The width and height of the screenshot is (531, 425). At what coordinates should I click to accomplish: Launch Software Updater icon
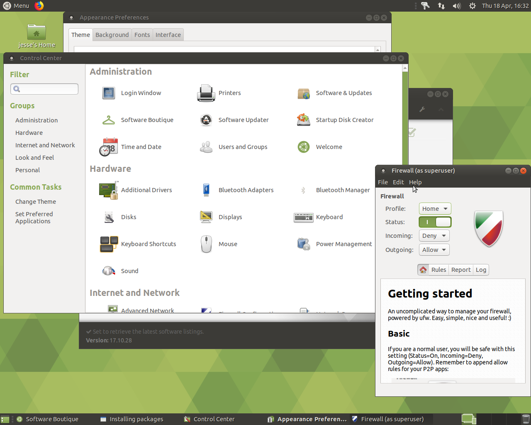(x=206, y=120)
